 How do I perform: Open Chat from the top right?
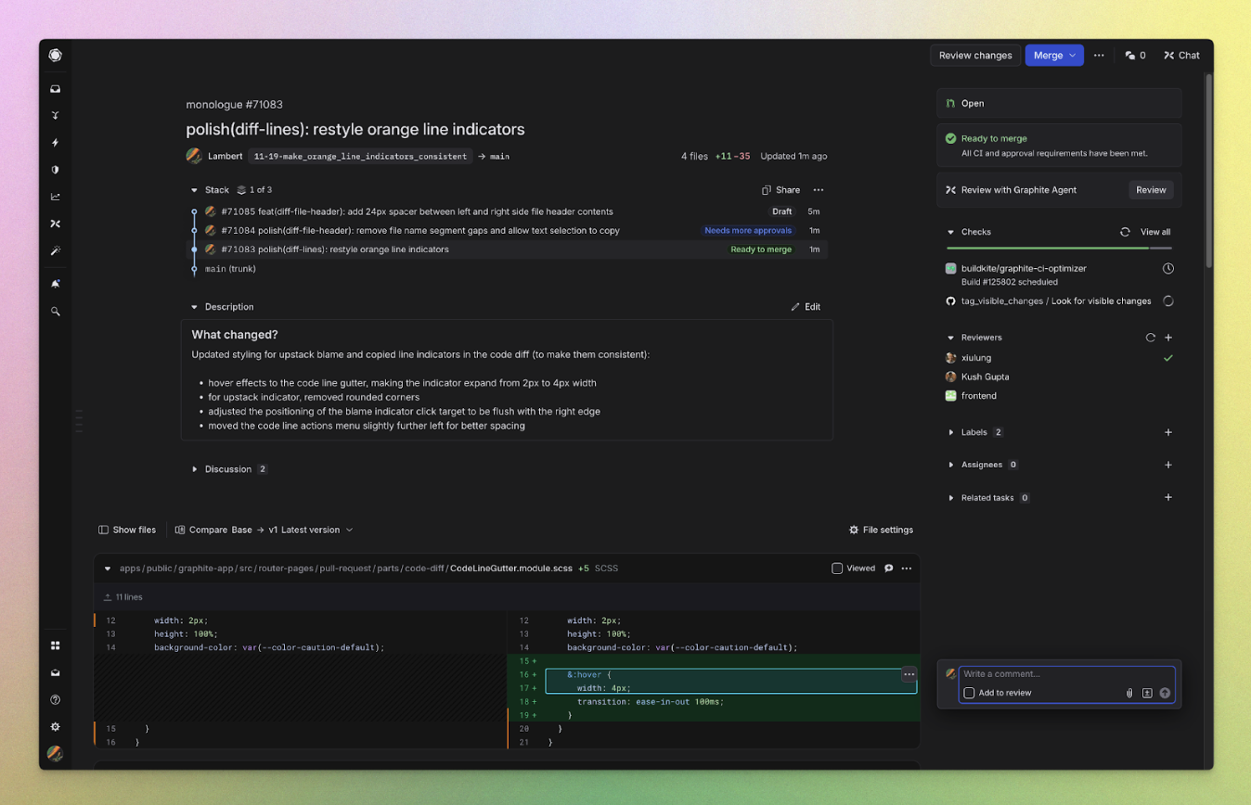1180,55
